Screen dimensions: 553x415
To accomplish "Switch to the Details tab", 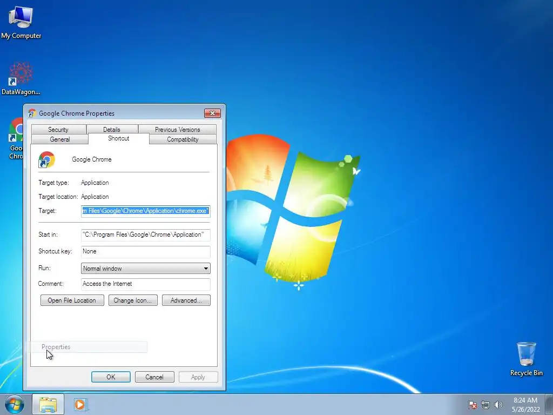I will [112, 130].
